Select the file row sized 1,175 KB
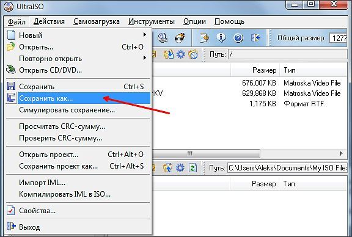The width and height of the screenshot is (352, 237). click(249, 104)
